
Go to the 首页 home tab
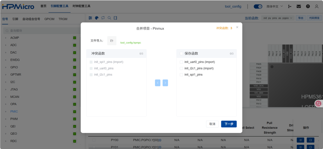click(x=43, y=6)
